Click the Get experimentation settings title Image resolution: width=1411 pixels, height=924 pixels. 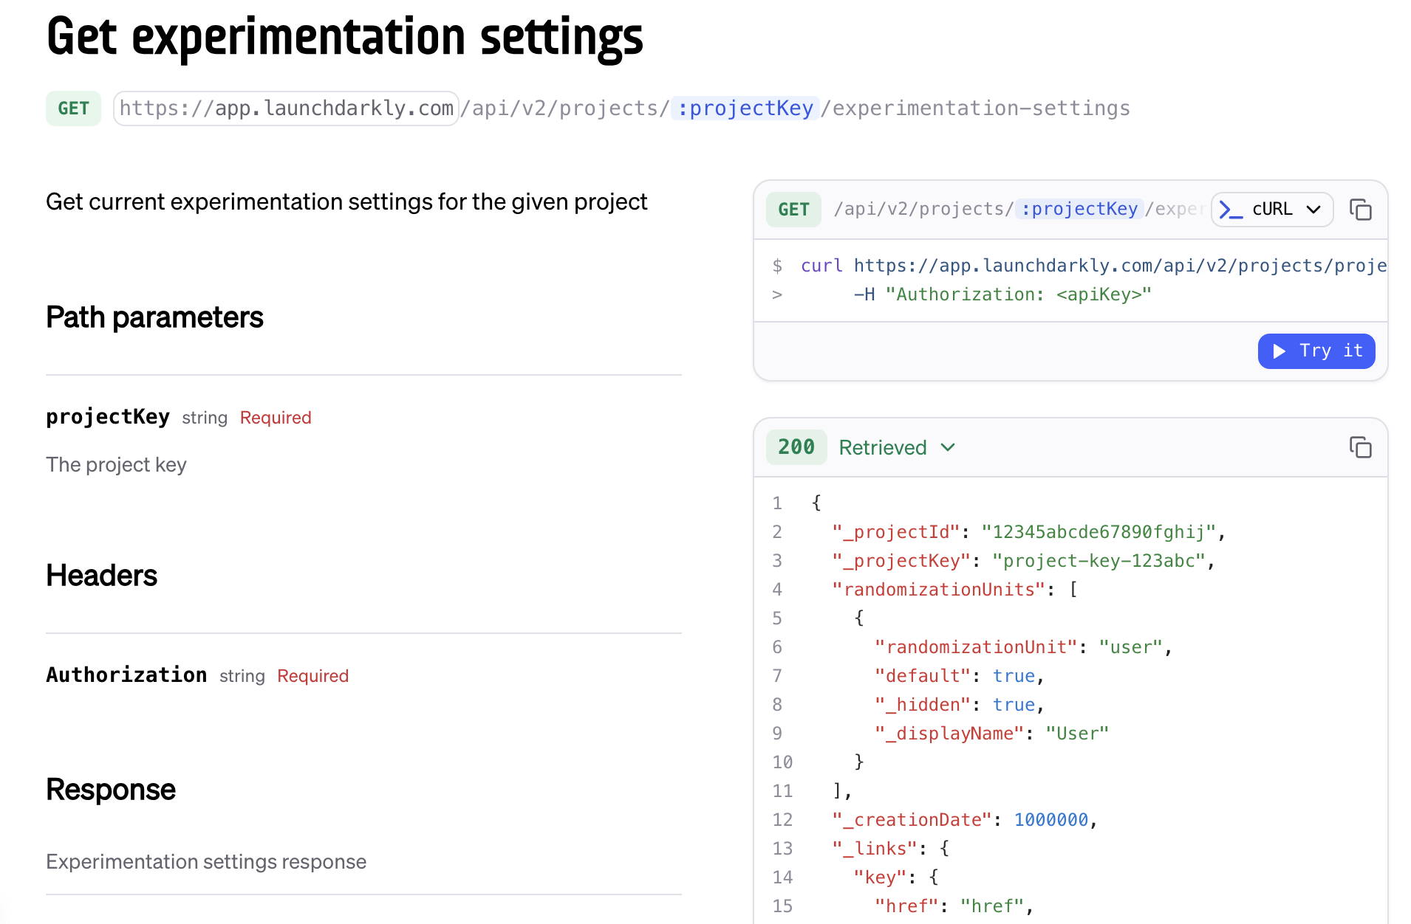point(344,37)
